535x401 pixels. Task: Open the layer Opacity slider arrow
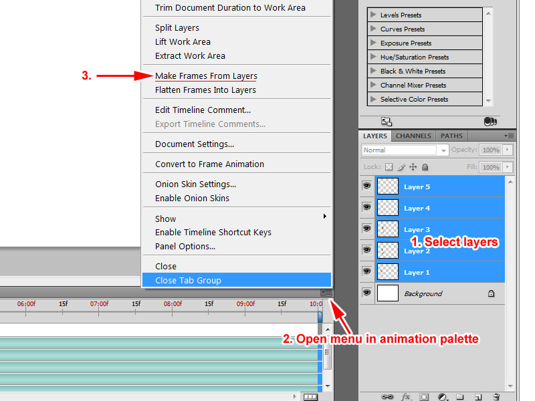pyautogui.click(x=510, y=150)
